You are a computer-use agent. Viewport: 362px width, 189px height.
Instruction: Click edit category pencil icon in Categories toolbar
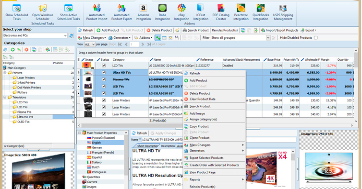click(x=19, y=50)
